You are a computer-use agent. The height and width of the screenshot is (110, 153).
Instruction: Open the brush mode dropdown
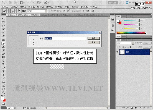point(37,11)
